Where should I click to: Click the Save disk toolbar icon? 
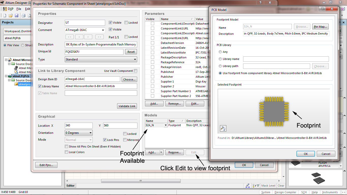tap(17, 15)
